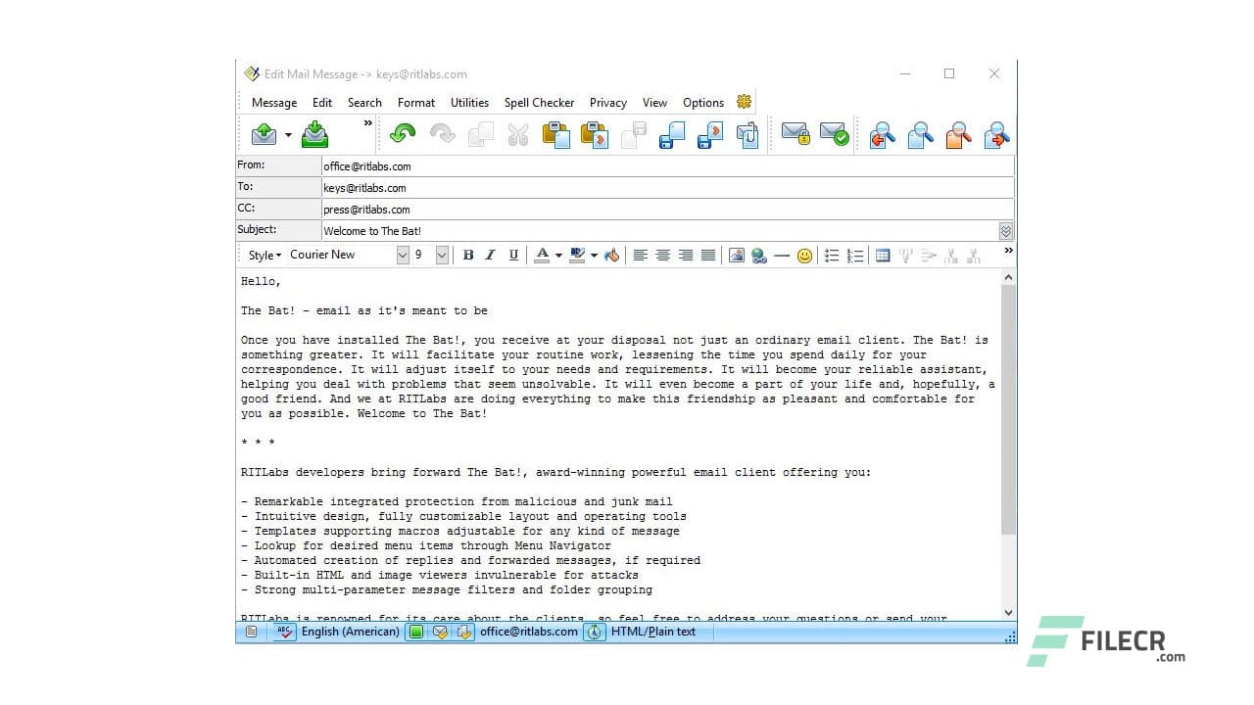
Task: Click the insert table icon
Action: (x=883, y=255)
